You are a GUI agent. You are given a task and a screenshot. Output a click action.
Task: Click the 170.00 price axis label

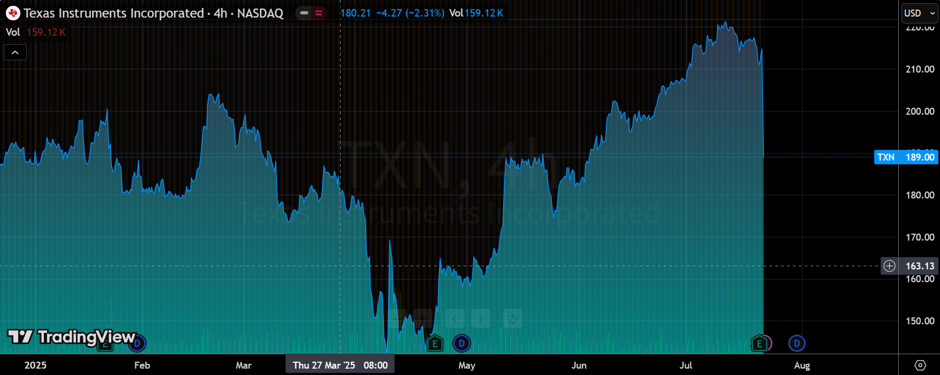[x=920, y=237]
